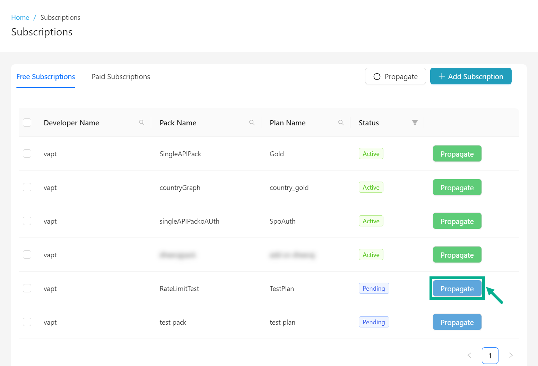The width and height of the screenshot is (538, 366).
Task: Click the Pending status tag for TestPlan
Action: coord(373,289)
